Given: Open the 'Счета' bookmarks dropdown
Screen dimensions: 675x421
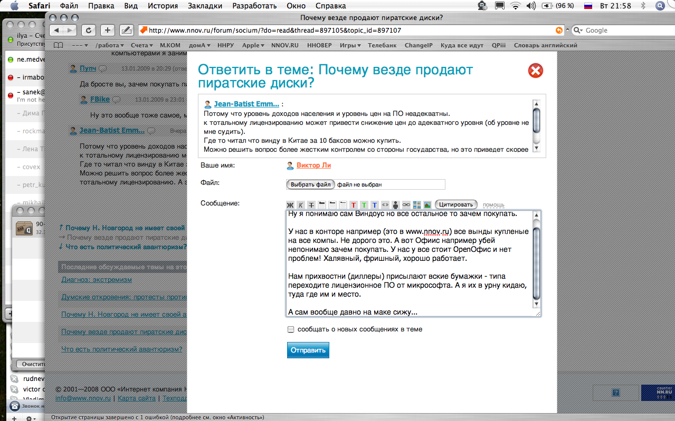Looking at the screenshot, I should [x=142, y=45].
